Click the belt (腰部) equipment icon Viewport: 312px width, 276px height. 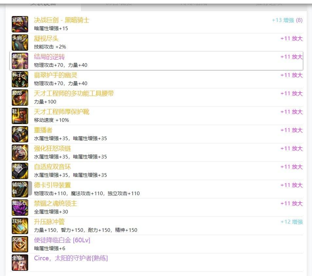coord(20,97)
